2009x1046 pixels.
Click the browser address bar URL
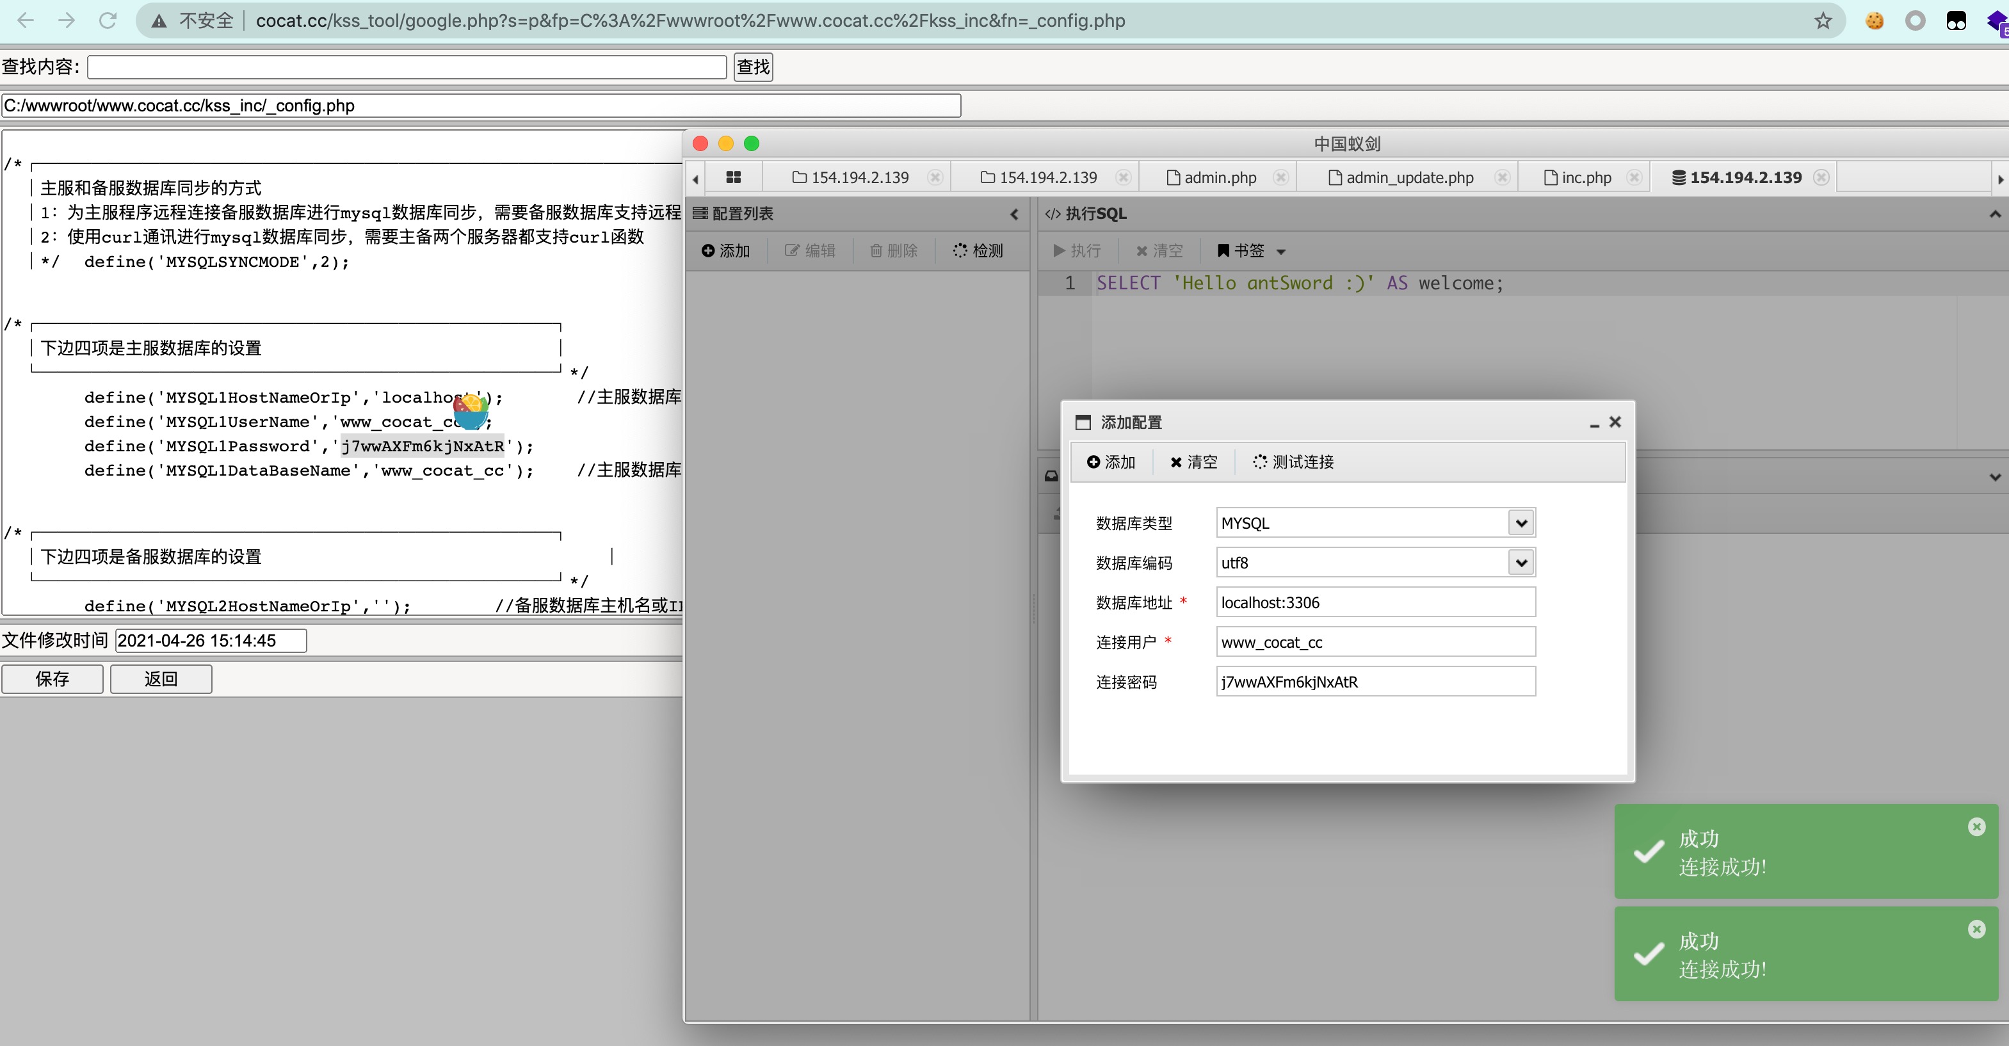point(690,20)
